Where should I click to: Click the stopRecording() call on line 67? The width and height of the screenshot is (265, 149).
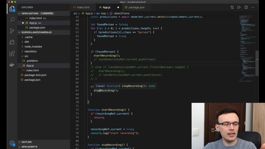[x=106, y=91]
